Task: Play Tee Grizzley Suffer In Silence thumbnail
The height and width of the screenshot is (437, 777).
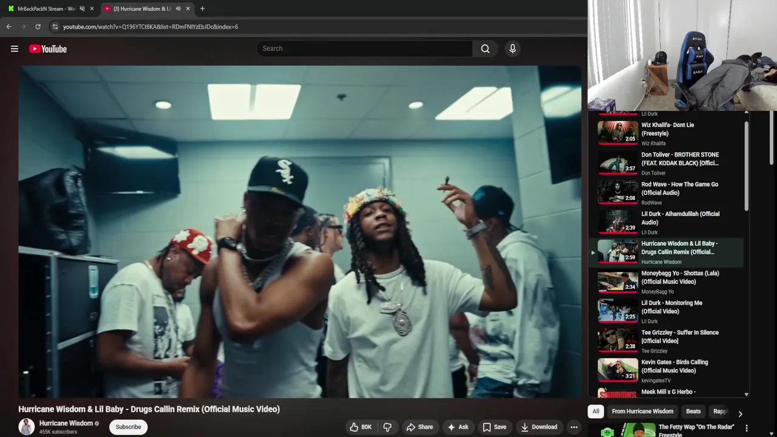Action: [x=618, y=340]
